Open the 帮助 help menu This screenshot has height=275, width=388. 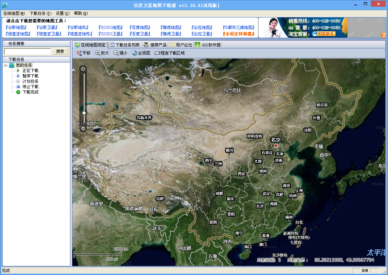[x=81, y=13]
